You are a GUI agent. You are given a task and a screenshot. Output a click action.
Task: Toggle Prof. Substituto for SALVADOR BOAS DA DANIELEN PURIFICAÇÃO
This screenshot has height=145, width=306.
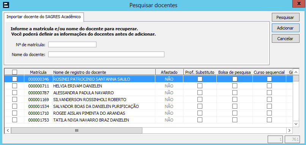200,106
